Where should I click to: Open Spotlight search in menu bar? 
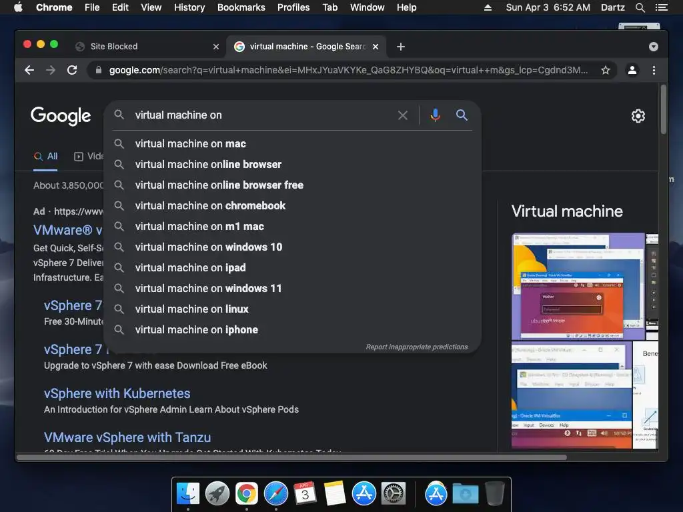pos(640,7)
